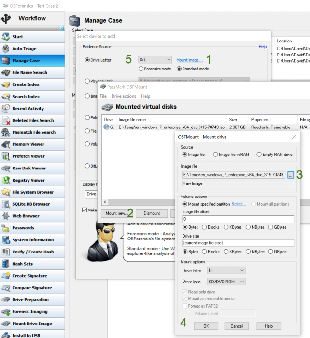310x338 pixels.
Task: Confirm mount with OK button
Action: (206, 326)
